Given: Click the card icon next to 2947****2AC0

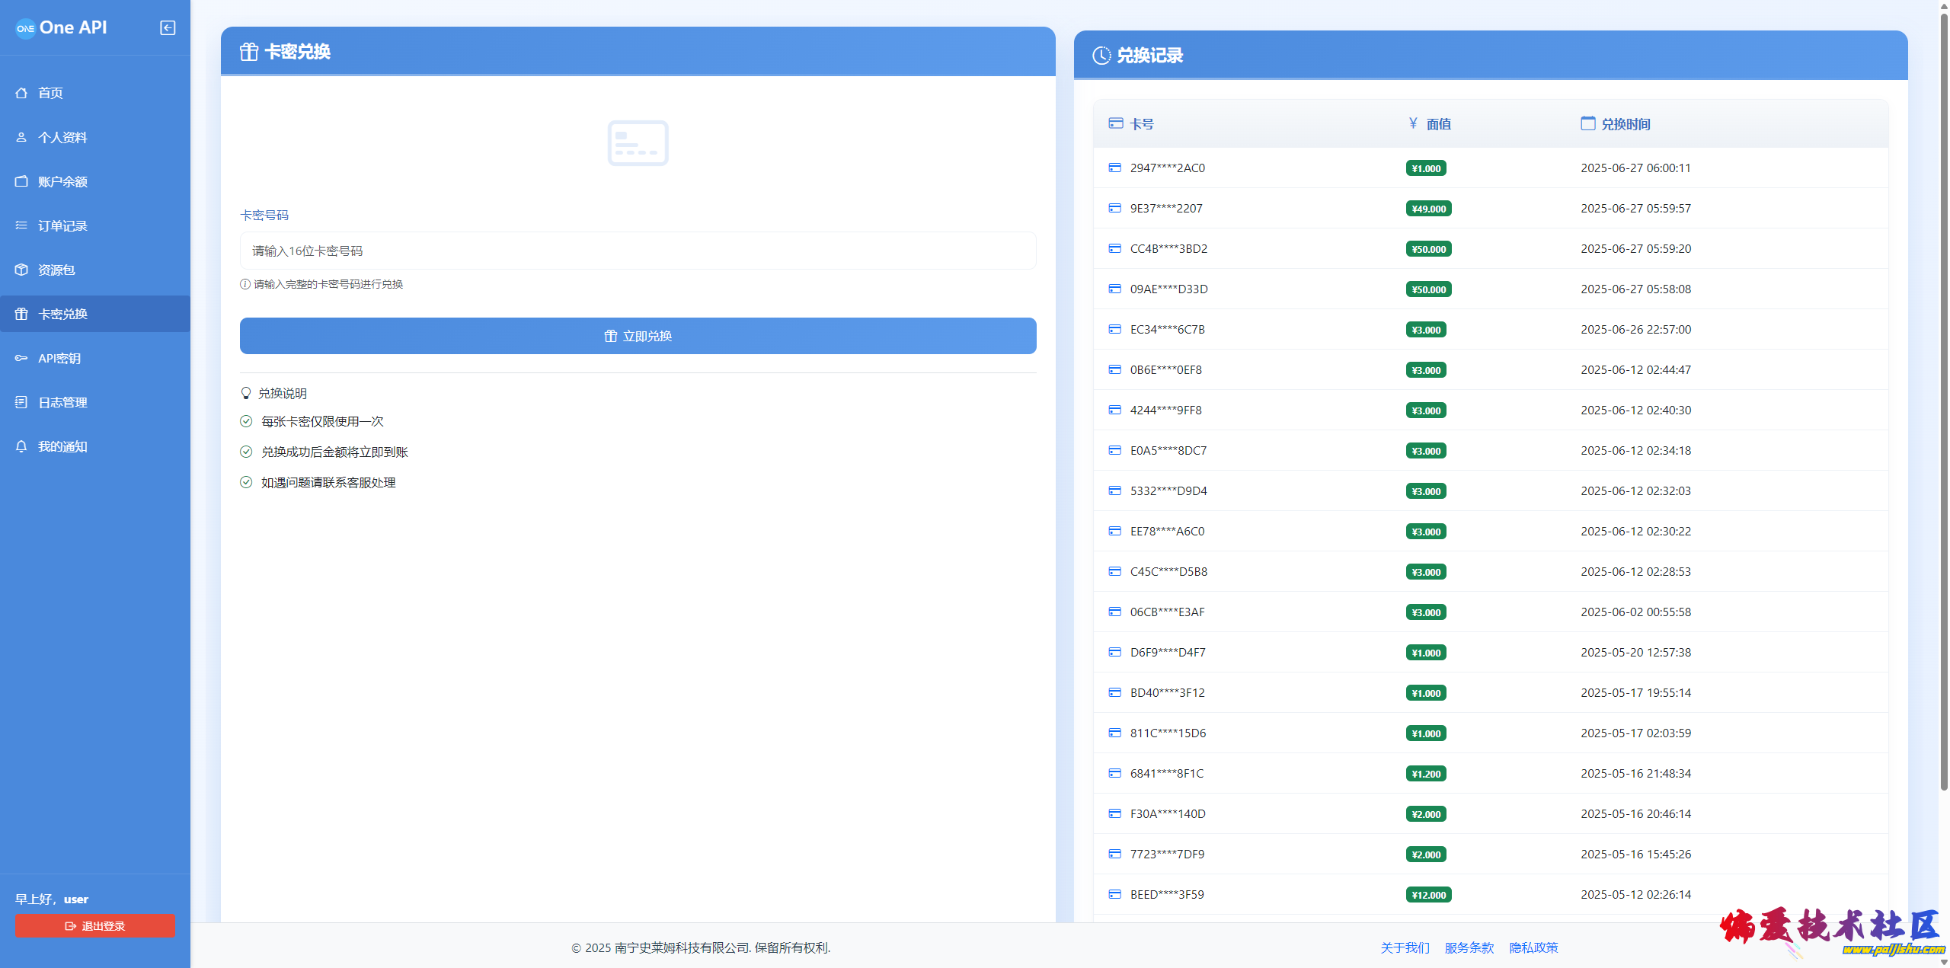Looking at the screenshot, I should (1114, 168).
